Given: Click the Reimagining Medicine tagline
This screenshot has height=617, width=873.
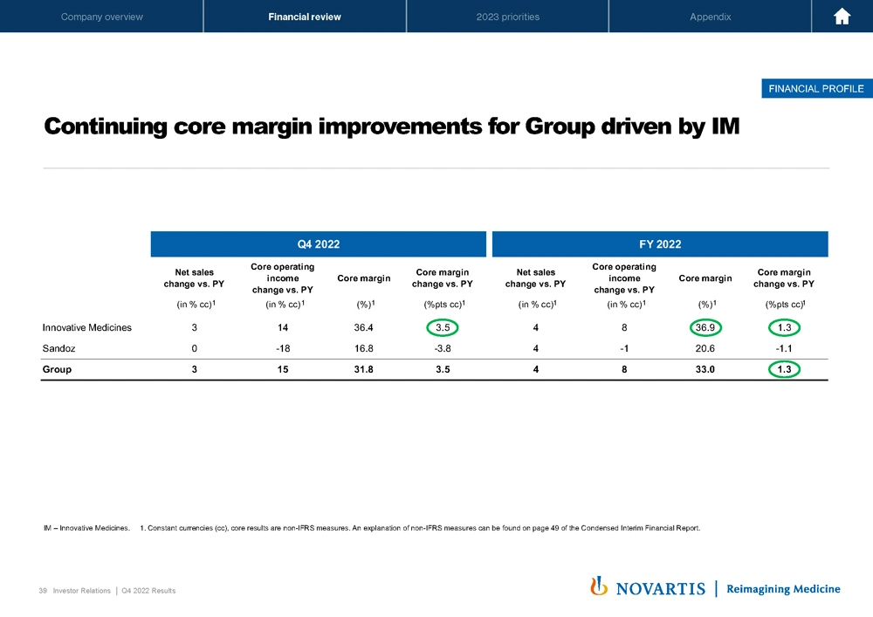Looking at the screenshot, I should click(x=783, y=588).
